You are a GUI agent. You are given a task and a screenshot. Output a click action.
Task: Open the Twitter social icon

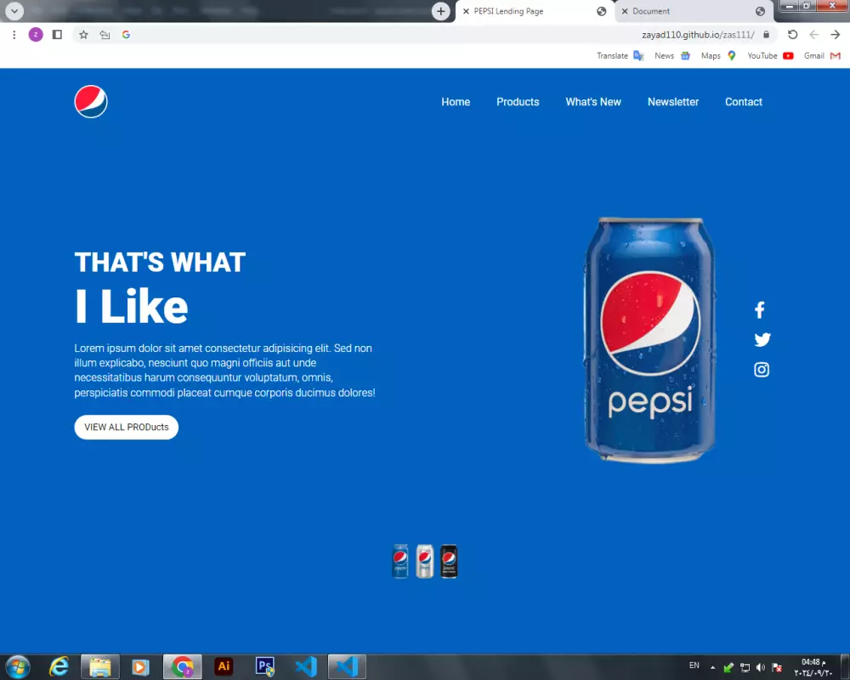[x=762, y=339]
